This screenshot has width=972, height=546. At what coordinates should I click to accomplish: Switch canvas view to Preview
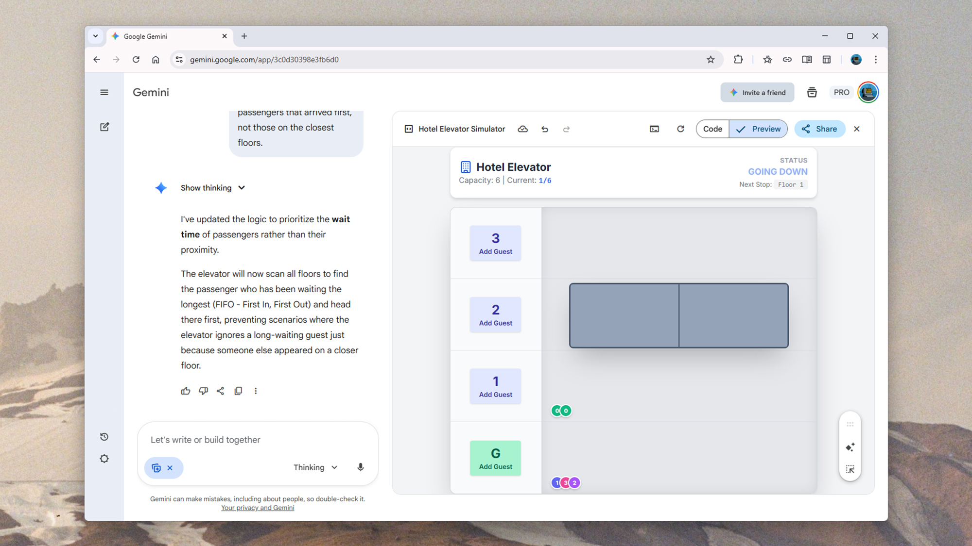(x=758, y=129)
